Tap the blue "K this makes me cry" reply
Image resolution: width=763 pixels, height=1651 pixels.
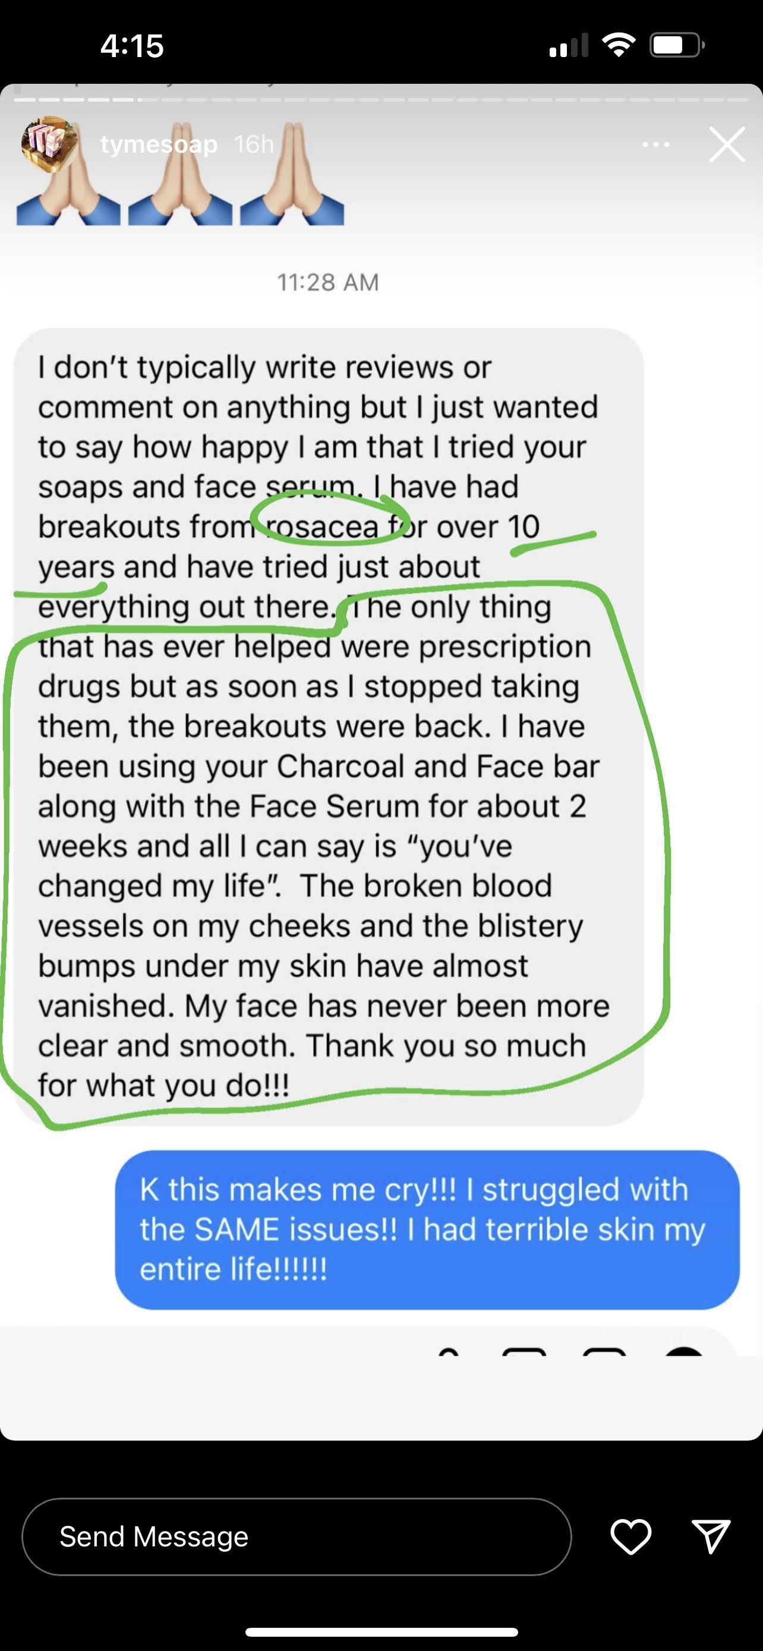(x=427, y=1229)
